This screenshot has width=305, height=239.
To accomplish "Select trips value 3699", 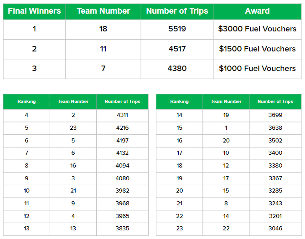I will tap(275, 115).
